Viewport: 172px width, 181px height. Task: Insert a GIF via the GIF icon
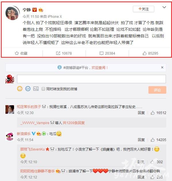point(28,89)
